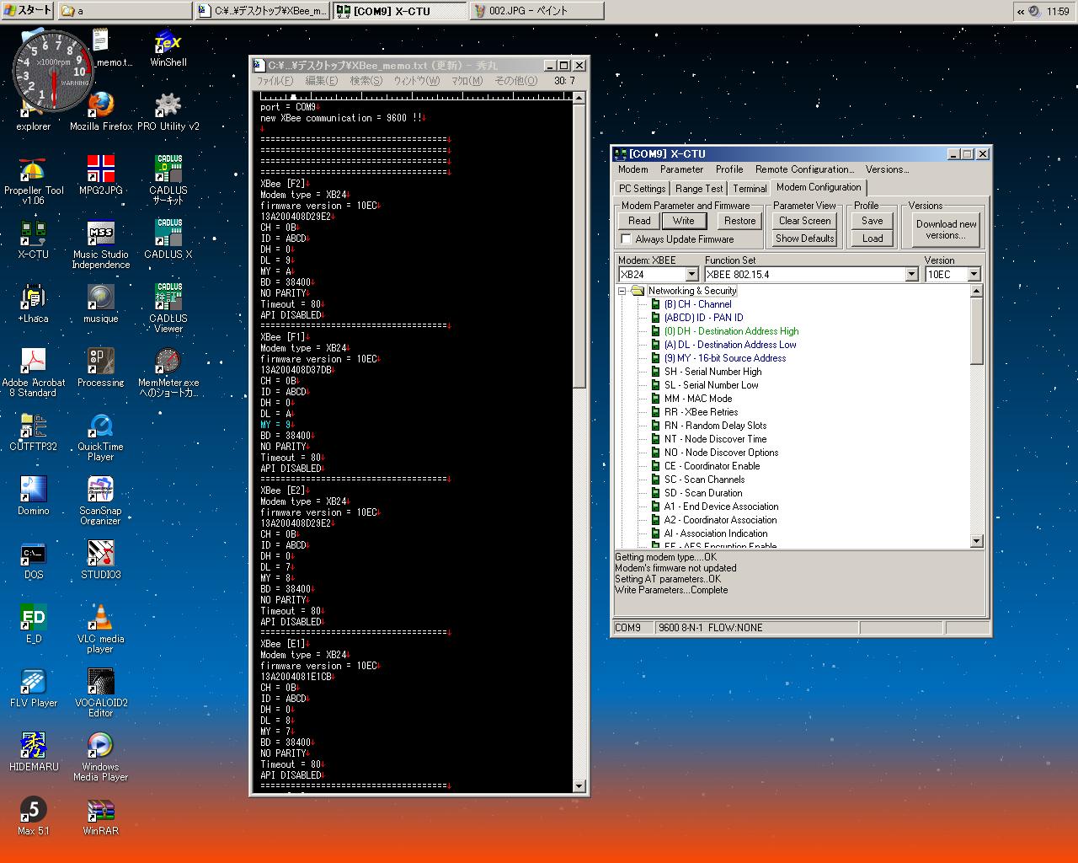Open the VLC media player shortcut
Viewport: 1078px width, 863px height.
[100, 618]
